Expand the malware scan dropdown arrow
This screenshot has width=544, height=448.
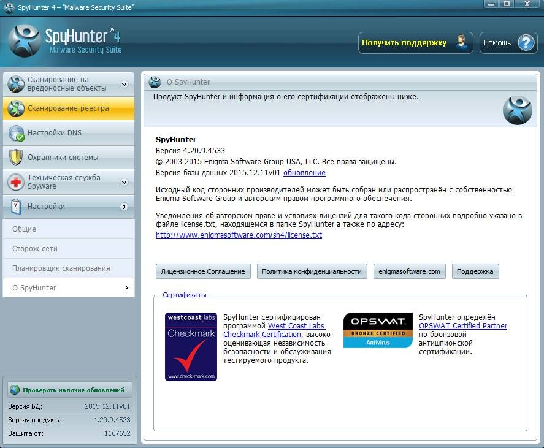click(125, 84)
